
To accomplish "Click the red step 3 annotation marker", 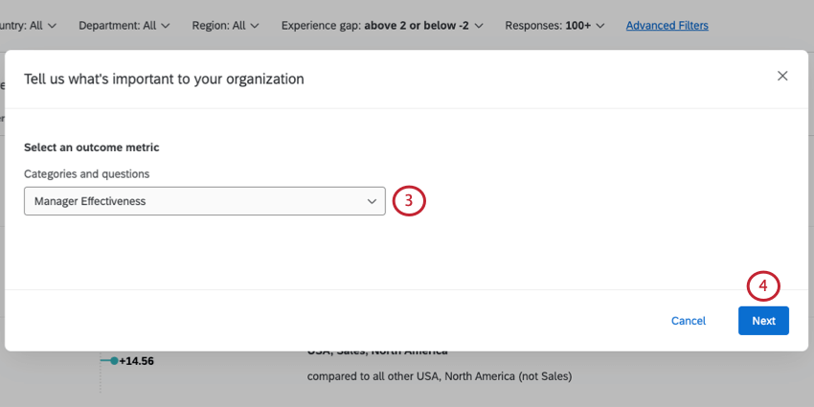I will click(x=408, y=201).
